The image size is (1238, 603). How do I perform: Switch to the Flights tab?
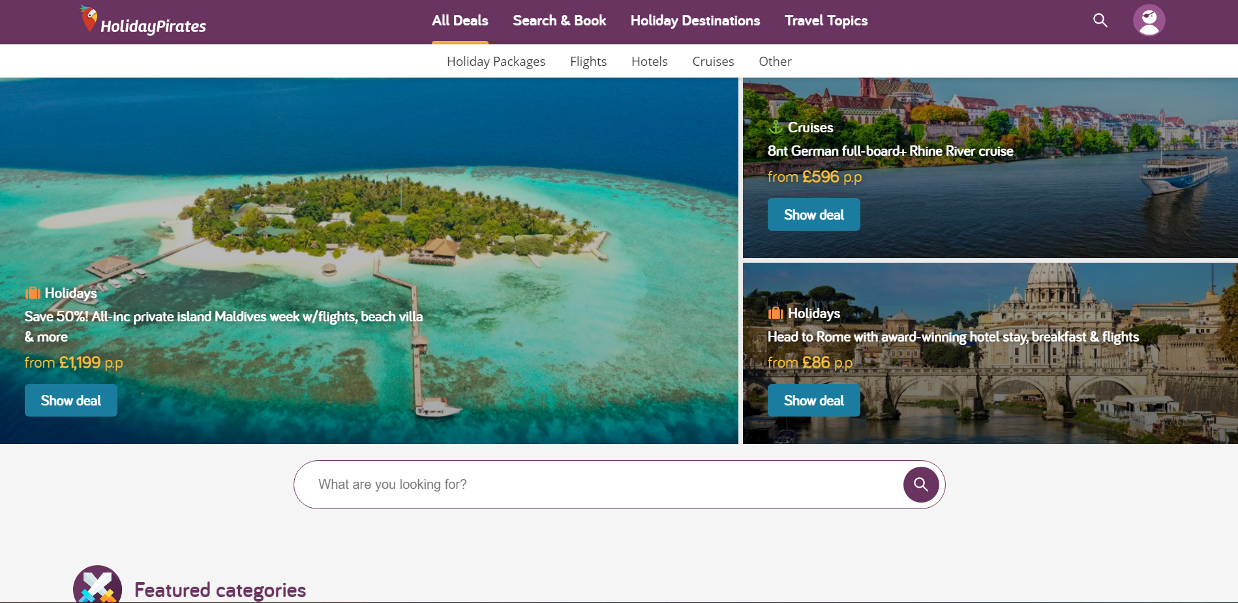click(x=588, y=61)
